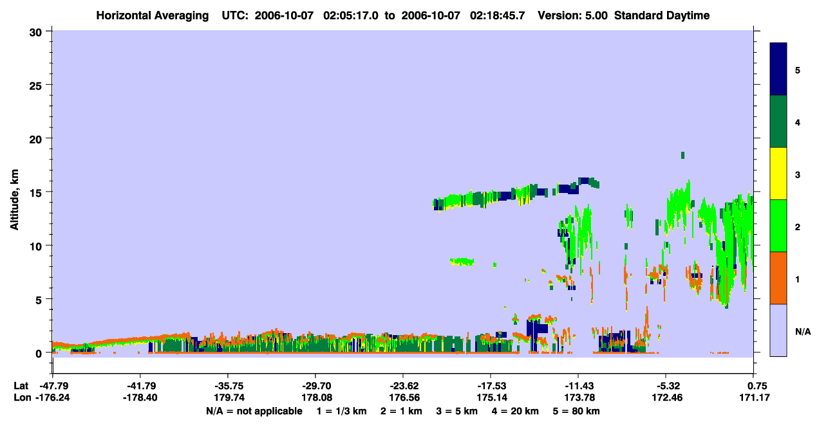Click the isolated dark green cloud pixel near 18 km
Image resolution: width=837 pixels, height=429 pixels.
tap(682, 155)
